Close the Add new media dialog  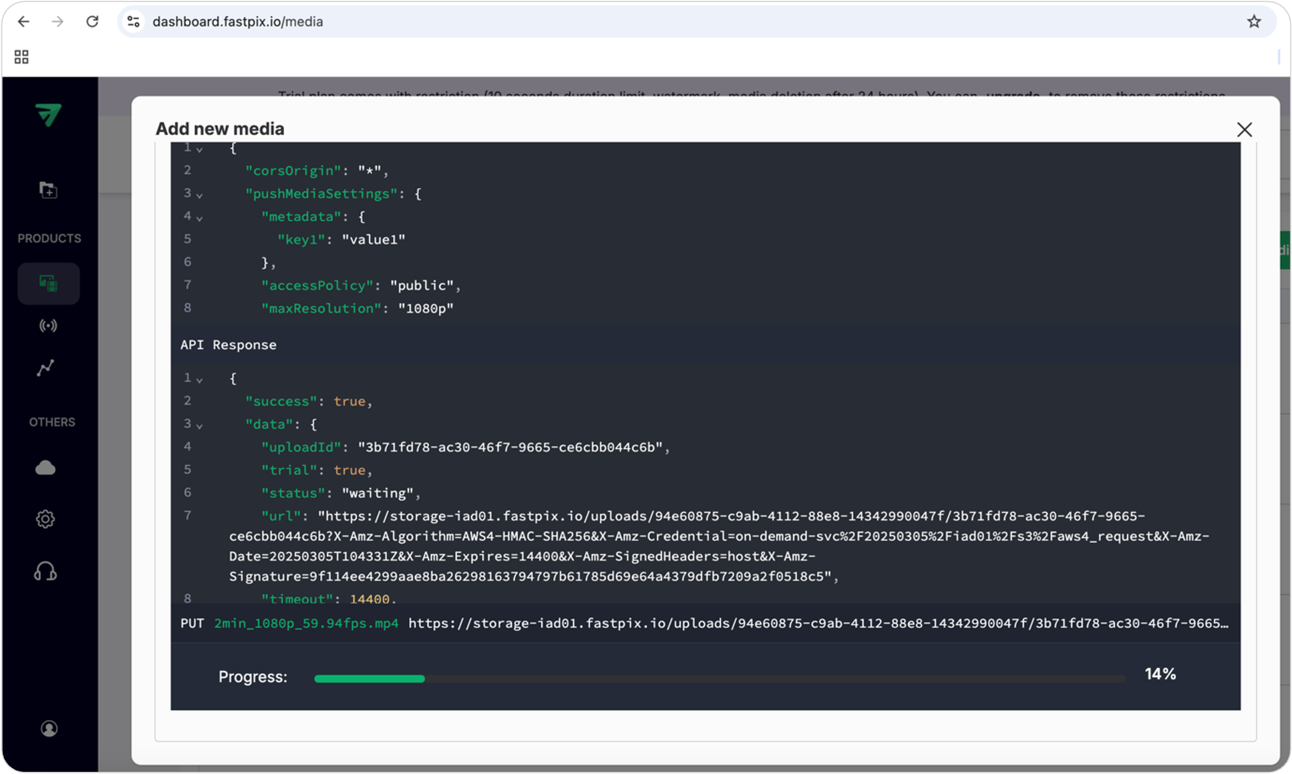pyautogui.click(x=1244, y=130)
